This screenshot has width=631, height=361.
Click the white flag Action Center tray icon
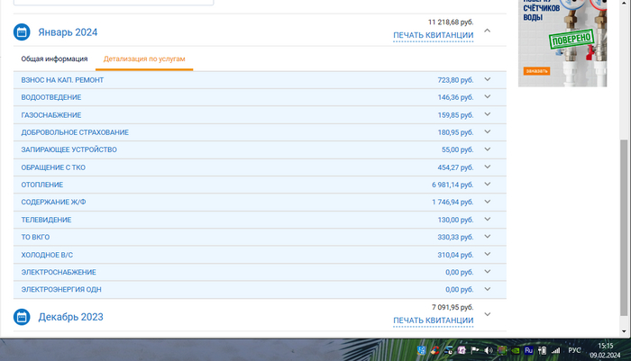(475, 350)
